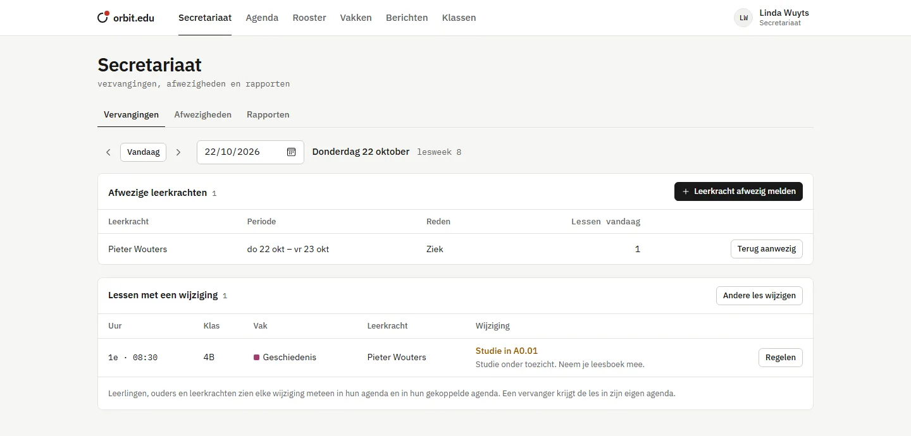The width and height of the screenshot is (911, 436).
Task: Click the Afwezige leerkrachten heading
Action: 158,193
